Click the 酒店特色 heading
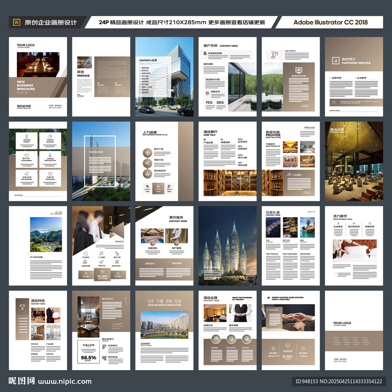 click(38, 301)
